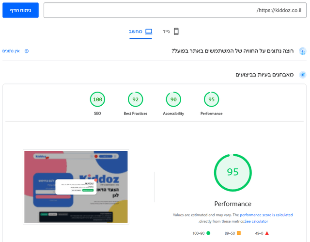The image size is (310, 242).
Task: Jump to the SEO score gauge 100
Action: click(x=97, y=100)
